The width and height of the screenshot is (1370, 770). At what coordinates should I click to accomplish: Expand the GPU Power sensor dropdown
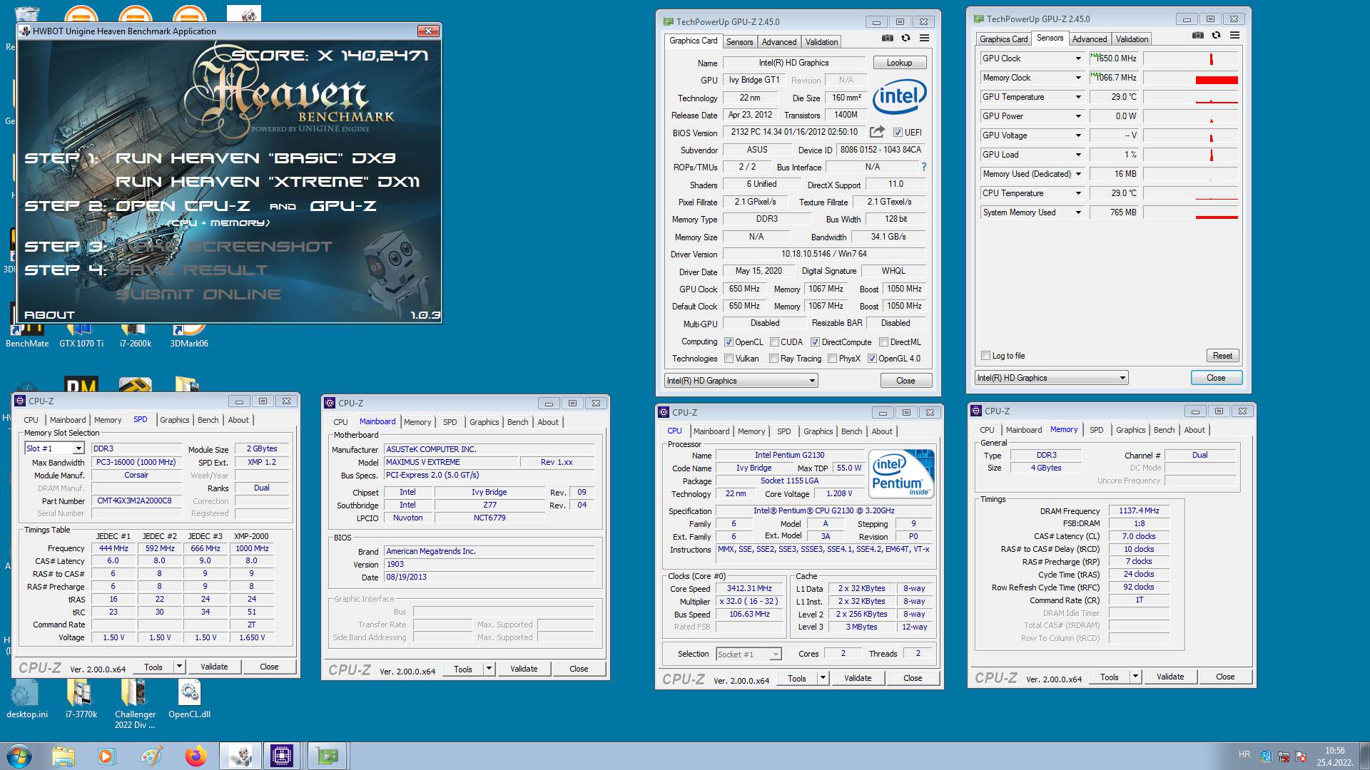[x=1078, y=116]
